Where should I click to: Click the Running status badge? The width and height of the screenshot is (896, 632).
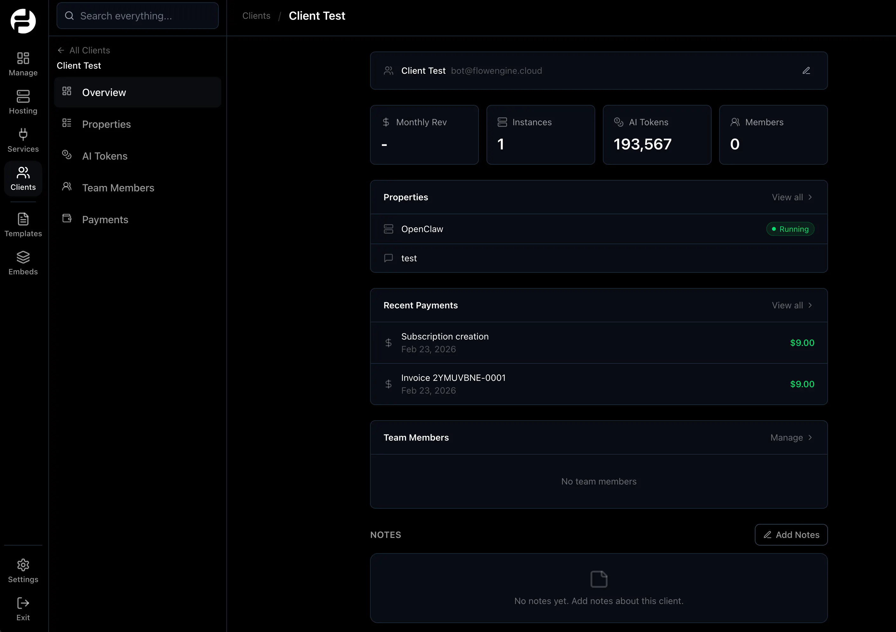click(x=790, y=229)
